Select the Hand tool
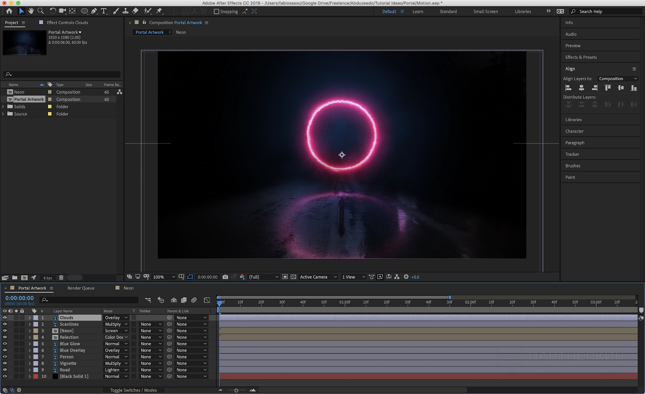The height and width of the screenshot is (394, 645). coord(31,11)
